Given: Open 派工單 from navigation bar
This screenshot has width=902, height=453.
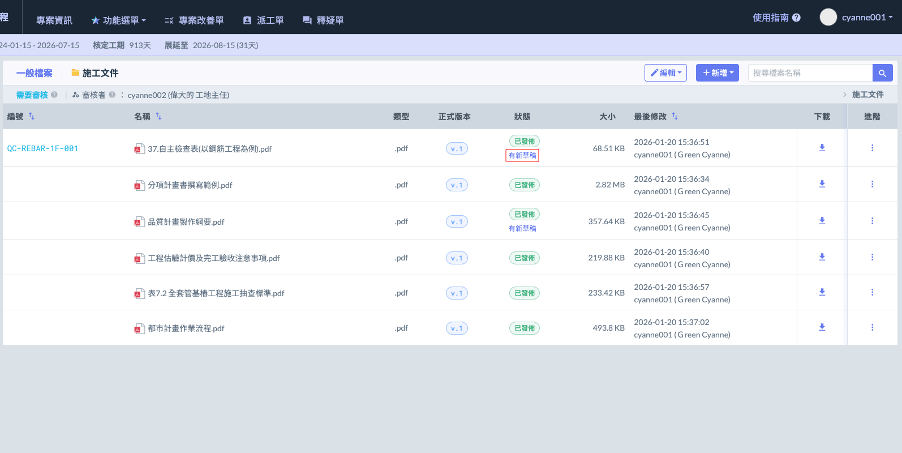Looking at the screenshot, I should 264,20.
